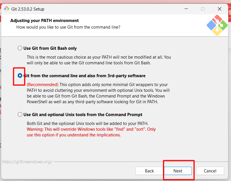Click the Next button
Screen dimensions: 231x181
pos(178,171)
